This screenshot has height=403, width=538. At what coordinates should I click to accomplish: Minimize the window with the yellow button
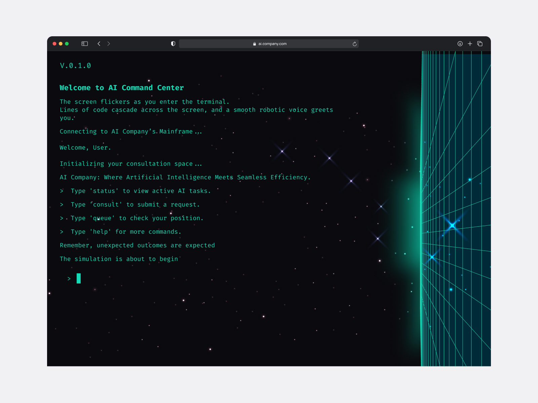[x=61, y=44]
